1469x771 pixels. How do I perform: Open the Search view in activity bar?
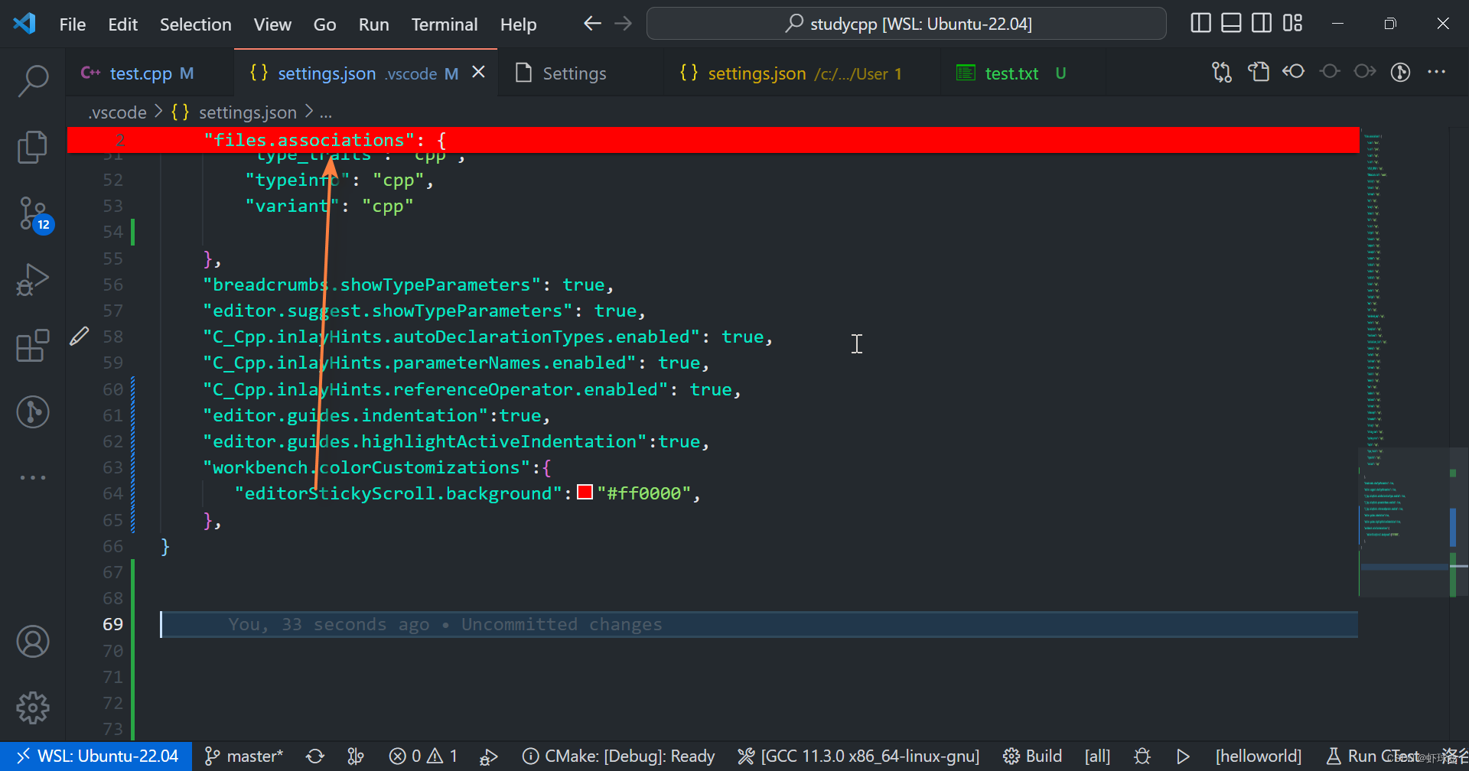click(x=33, y=80)
